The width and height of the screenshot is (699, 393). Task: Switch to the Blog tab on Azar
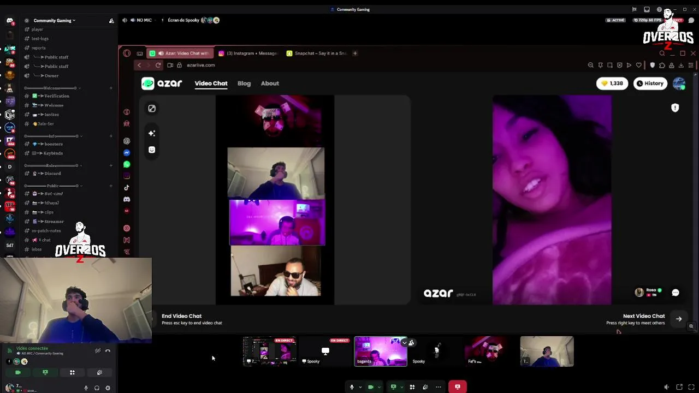tap(244, 84)
